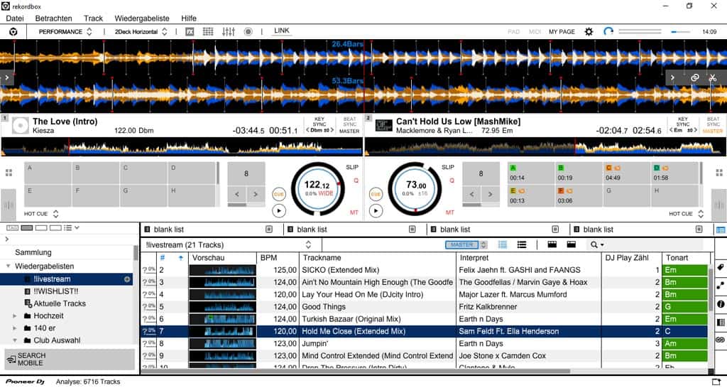This screenshot has width=727, height=388.
Task: Open info icon in right sidebar
Action: tap(721, 304)
